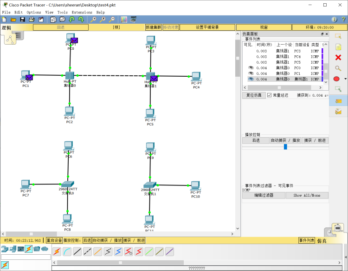The image size is (348, 271).
Task: Click the Print toolbar icon
Action: 32,20
